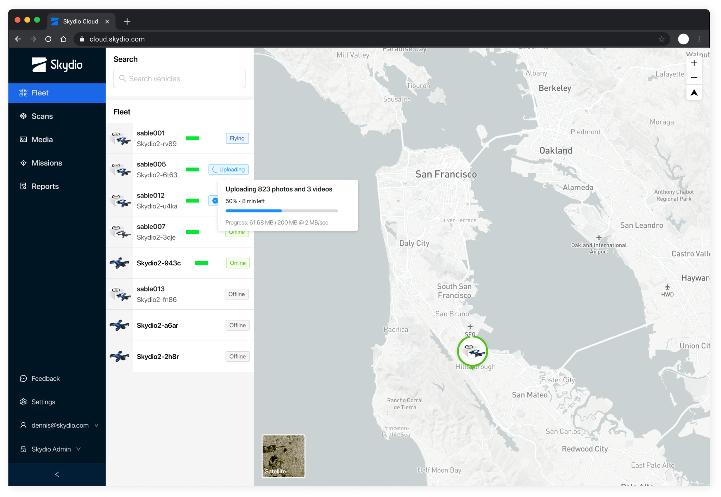The image size is (721, 497).
Task: Zoom in on the map
Action: (x=694, y=63)
